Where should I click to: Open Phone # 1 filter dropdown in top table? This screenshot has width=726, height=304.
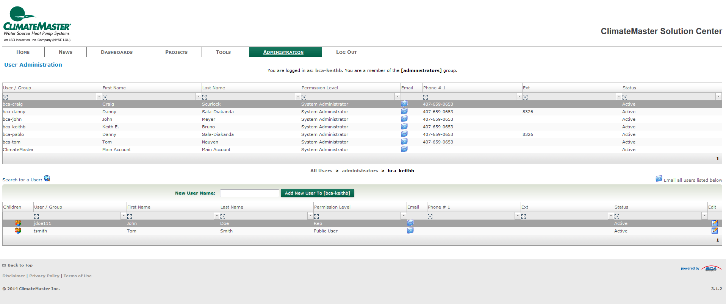519,97
